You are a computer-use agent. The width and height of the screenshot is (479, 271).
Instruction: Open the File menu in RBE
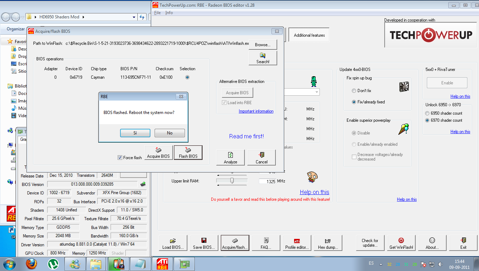pos(157,13)
